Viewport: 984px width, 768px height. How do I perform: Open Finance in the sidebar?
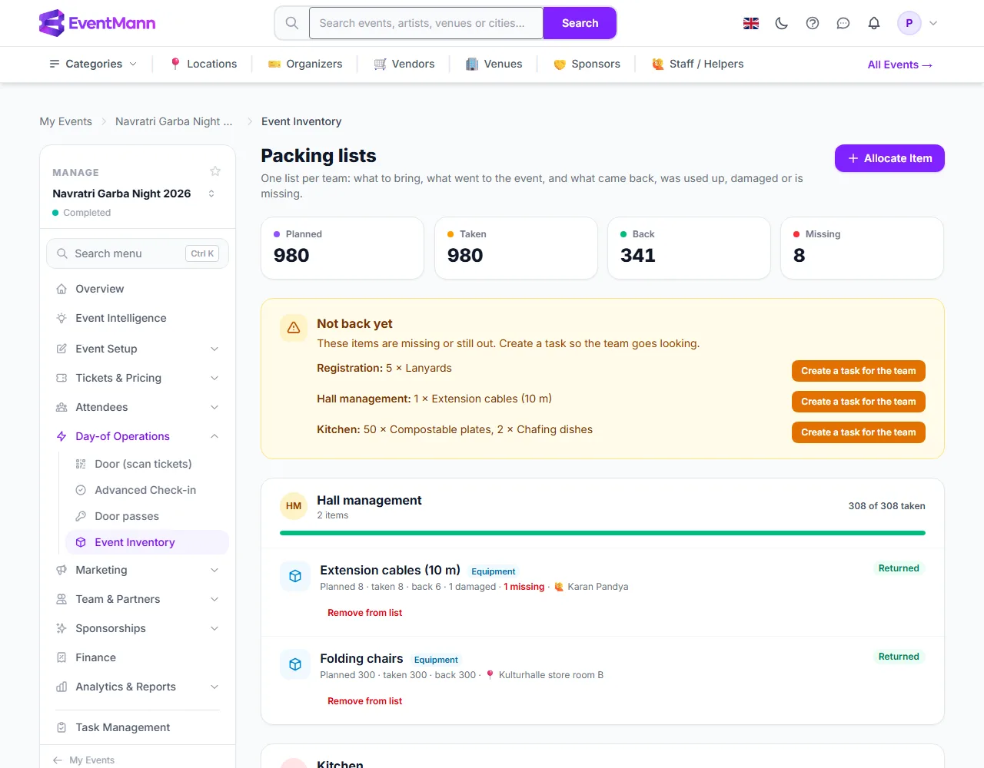point(138,657)
